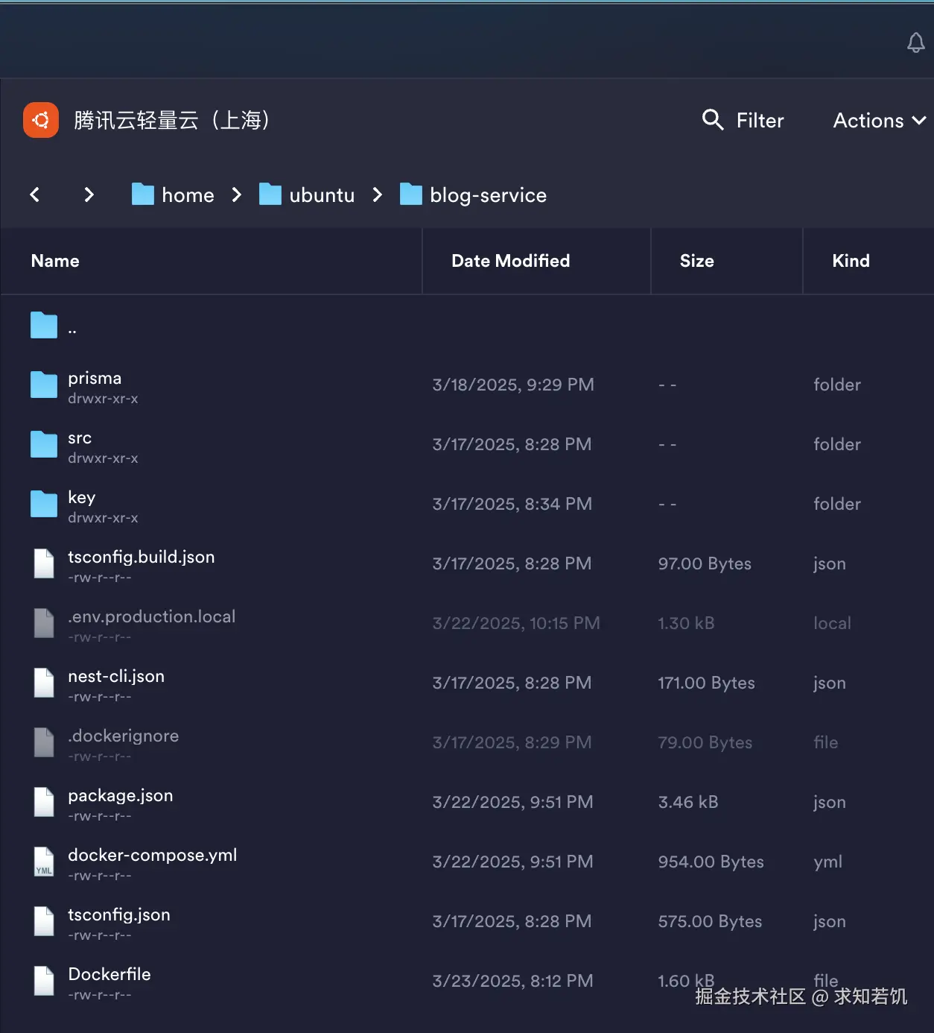Click the src folder icon
Viewport: 934px width, 1033px height.
point(44,444)
